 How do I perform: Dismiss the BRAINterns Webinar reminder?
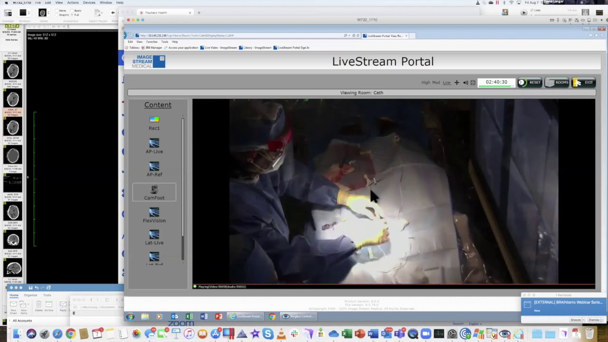point(594,320)
